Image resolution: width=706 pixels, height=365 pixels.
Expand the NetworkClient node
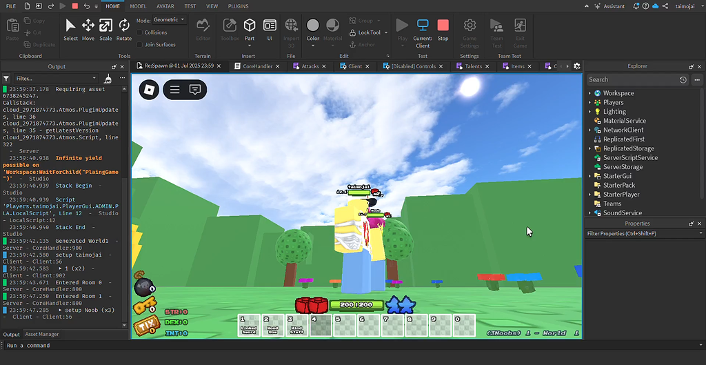point(590,130)
